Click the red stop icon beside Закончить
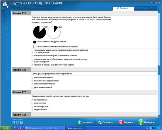The width and height of the screenshot is (162, 130). pyautogui.click(x=120, y=122)
